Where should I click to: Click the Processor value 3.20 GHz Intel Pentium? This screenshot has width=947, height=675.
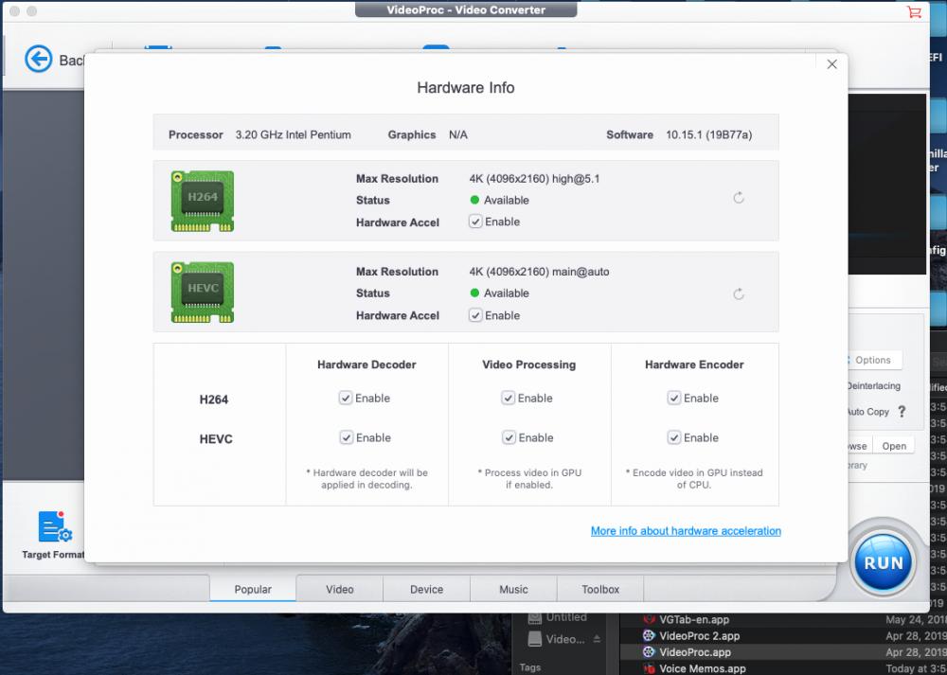(x=293, y=134)
